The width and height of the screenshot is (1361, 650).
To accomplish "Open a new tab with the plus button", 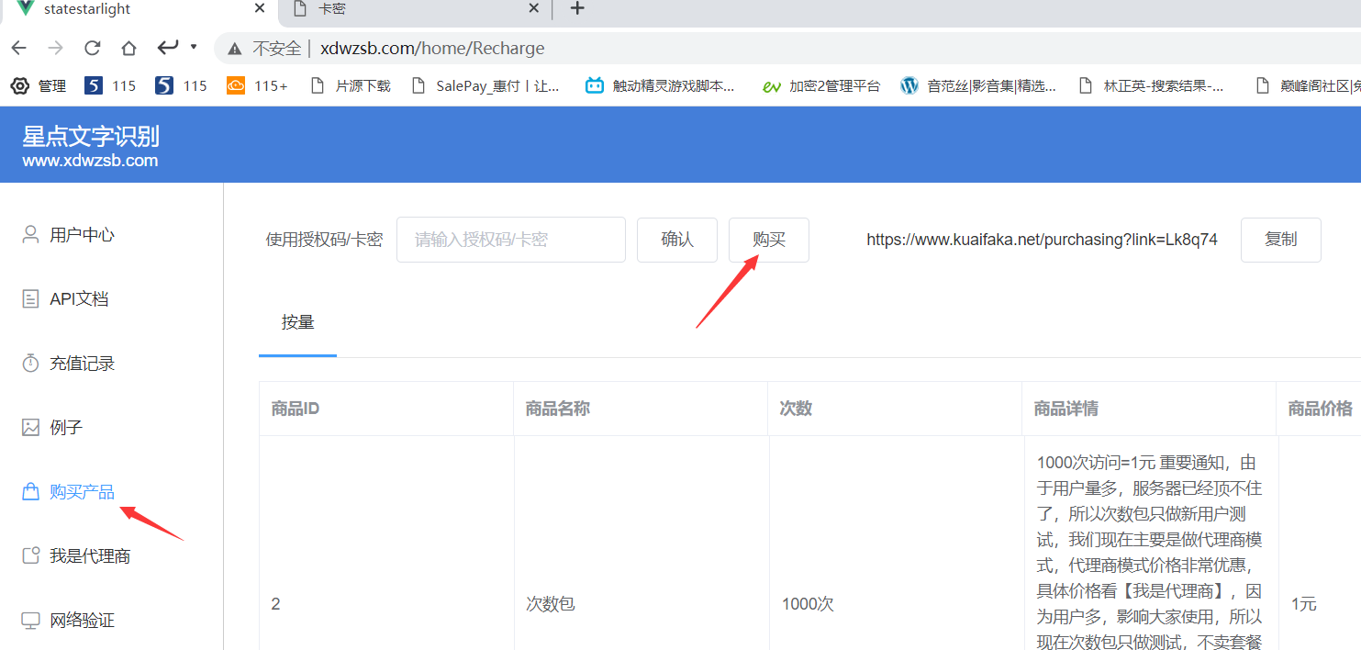I will (x=576, y=8).
